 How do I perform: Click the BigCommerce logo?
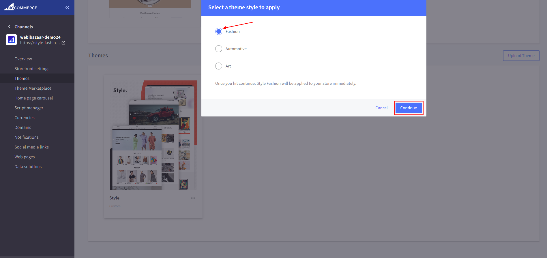(x=20, y=7)
